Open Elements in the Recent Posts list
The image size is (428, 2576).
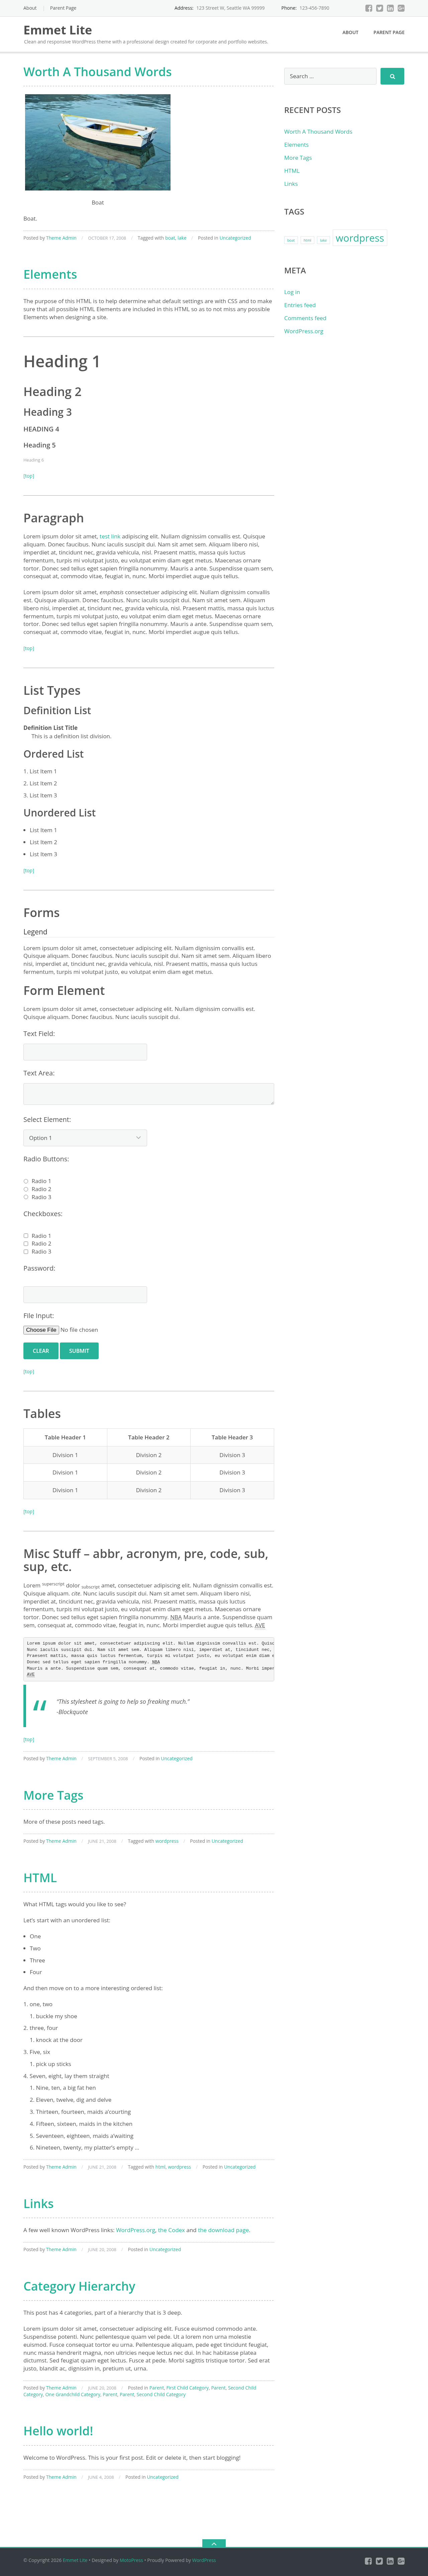296,145
